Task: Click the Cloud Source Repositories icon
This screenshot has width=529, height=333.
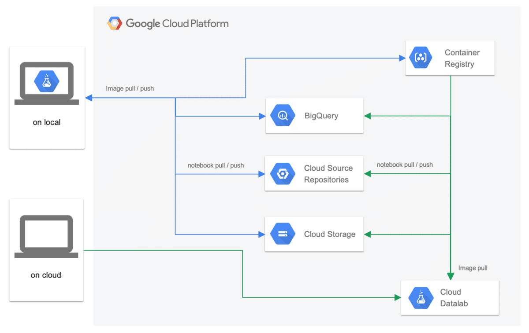Action: coord(283,174)
